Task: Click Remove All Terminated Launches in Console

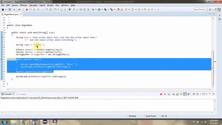Action: tap(169, 94)
